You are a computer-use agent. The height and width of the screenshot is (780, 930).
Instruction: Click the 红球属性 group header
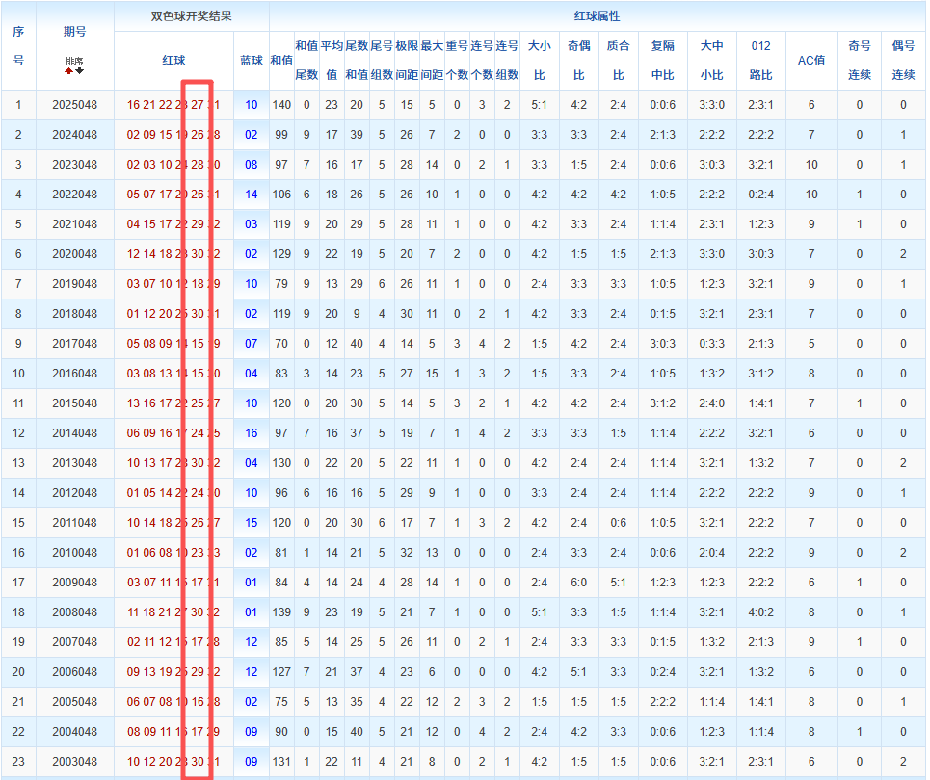pyautogui.click(x=597, y=16)
